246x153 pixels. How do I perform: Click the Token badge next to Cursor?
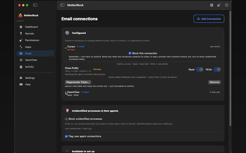point(81,47)
